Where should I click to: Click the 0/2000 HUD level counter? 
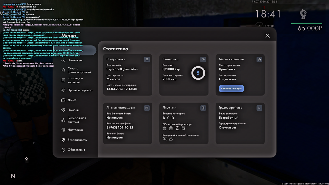pyautogui.click(x=269, y=26)
